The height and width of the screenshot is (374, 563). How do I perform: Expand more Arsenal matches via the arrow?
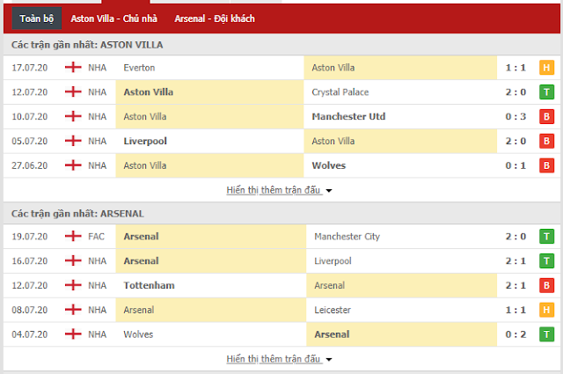(x=329, y=359)
